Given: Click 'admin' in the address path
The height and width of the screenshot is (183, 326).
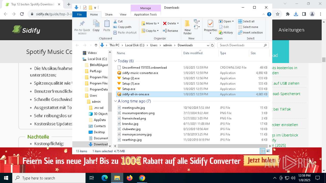Looking at the screenshot, I should pos(168,45).
